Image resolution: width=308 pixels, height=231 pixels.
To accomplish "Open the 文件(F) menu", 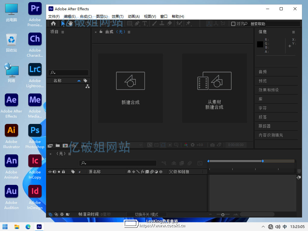I will pyautogui.click(x=54, y=17).
